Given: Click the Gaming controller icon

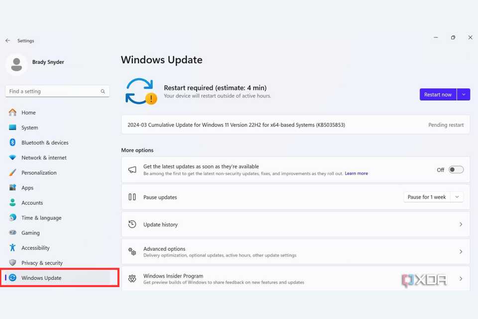Looking at the screenshot, I should pos(12,233).
